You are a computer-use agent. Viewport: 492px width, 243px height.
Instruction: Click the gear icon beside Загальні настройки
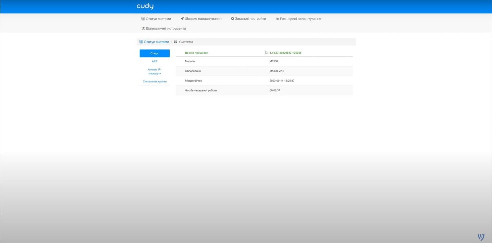[x=233, y=19]
